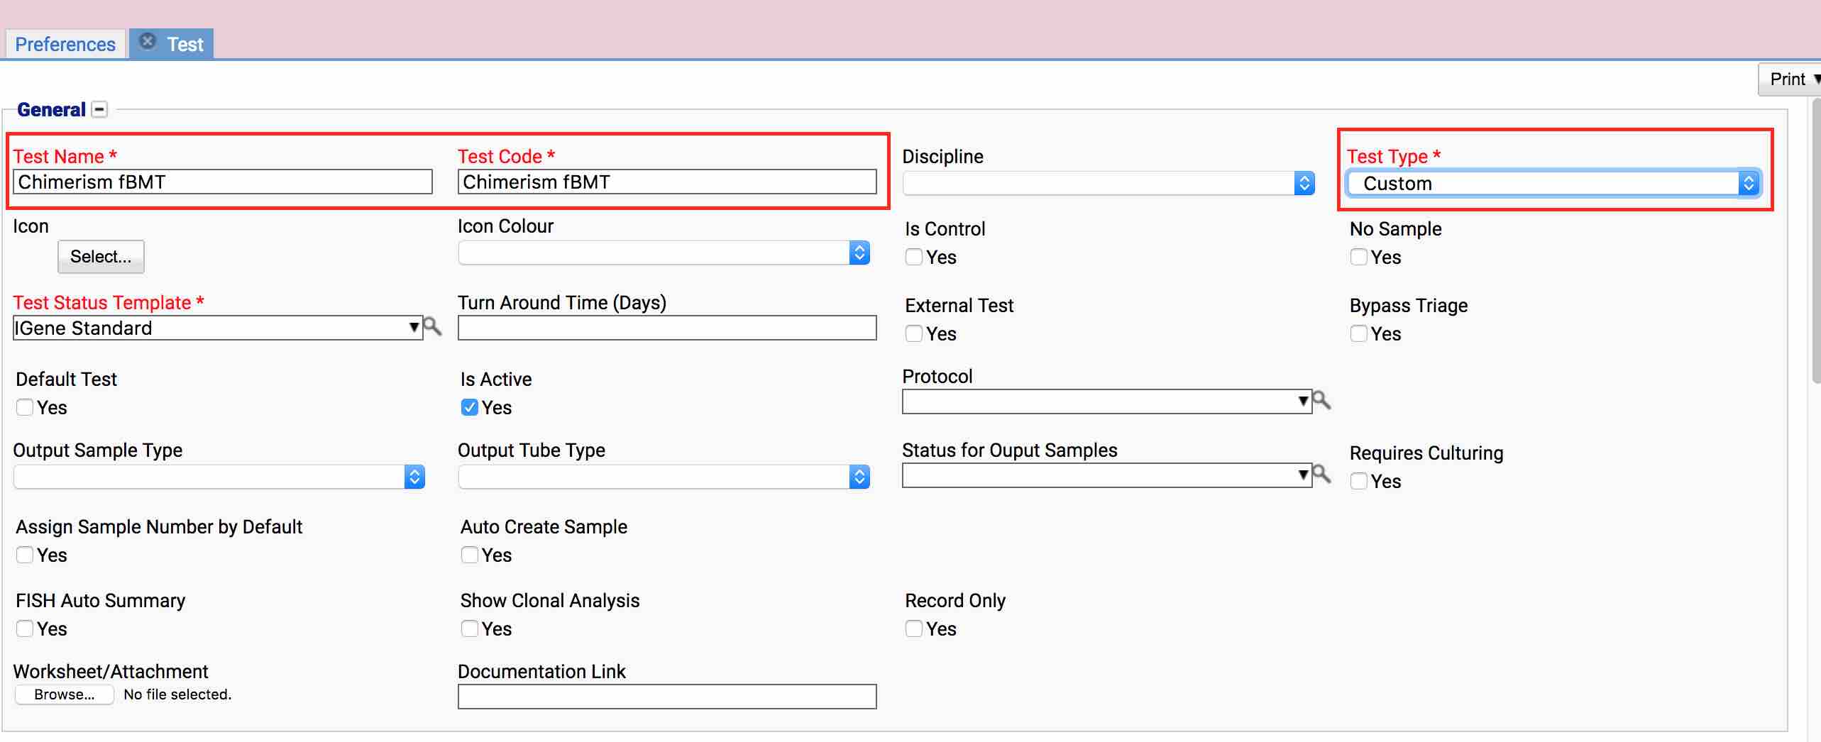Click the vertical scrollbar on the right
Image resolution: width=1821 pixels, height=742 pixels.
point(1817,241)
